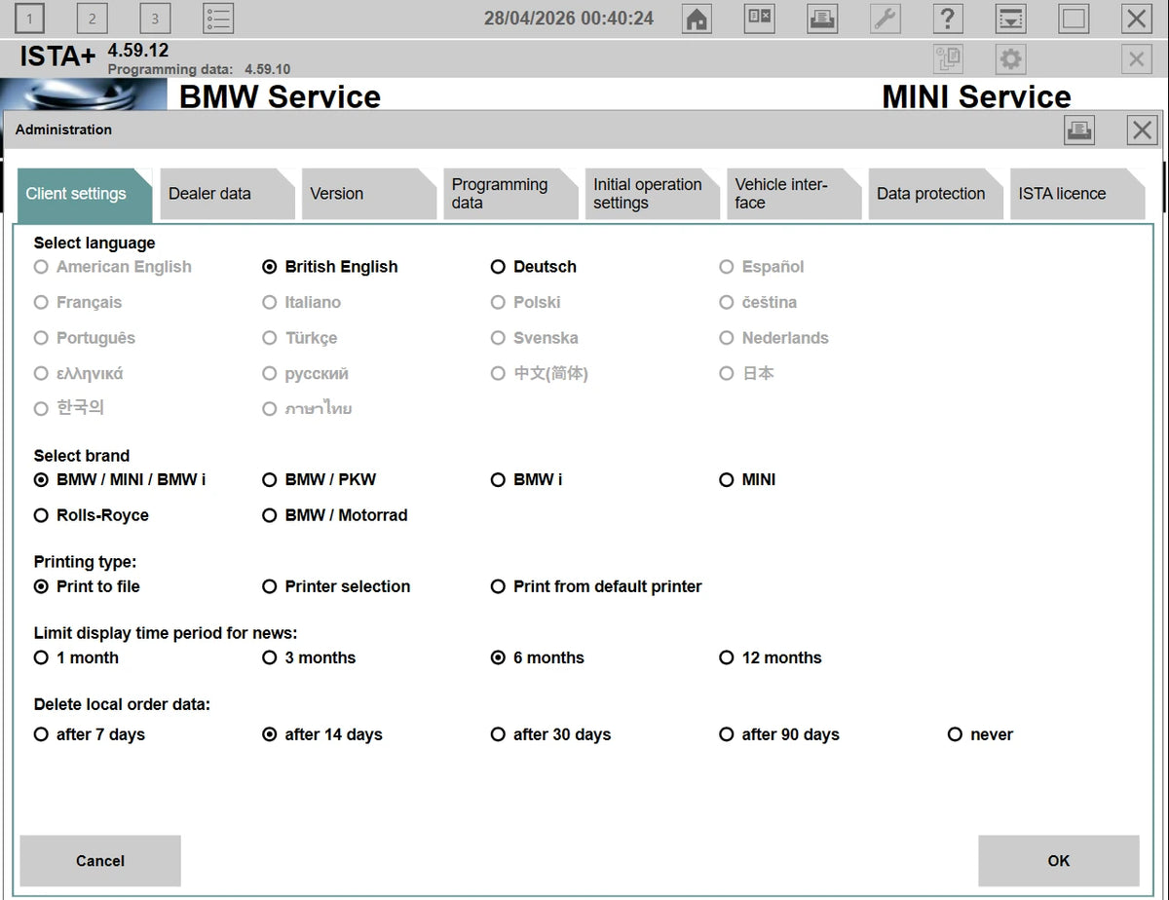Open session 2 in the top bar
Image resolution: width=1169 pixels, height=900 pixels.
pyautogui.click(x=92, y=19)
